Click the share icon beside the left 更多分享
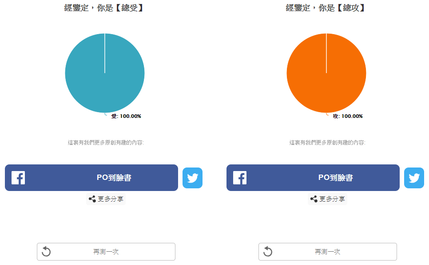 pos(92,199)
